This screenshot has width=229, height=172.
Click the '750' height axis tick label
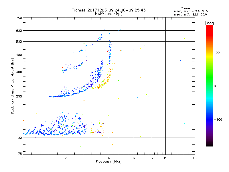(x=19, y=18)
